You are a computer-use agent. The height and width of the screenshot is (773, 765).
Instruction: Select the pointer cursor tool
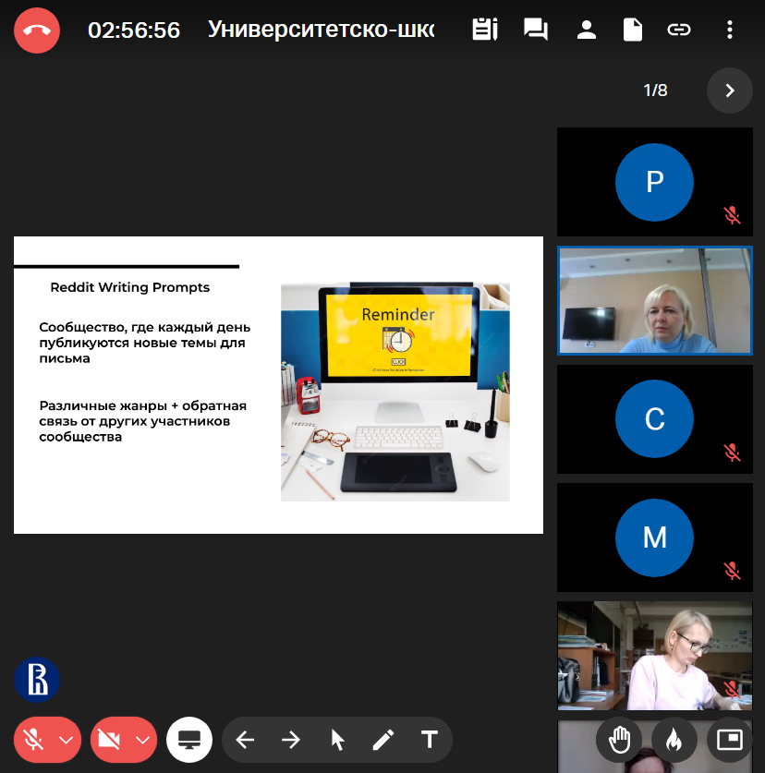[337, 740]
